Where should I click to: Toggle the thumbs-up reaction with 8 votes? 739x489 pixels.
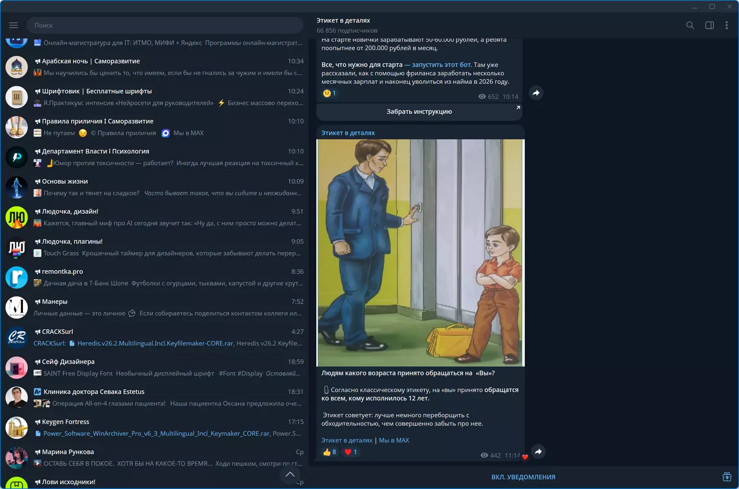pos(329,452)
